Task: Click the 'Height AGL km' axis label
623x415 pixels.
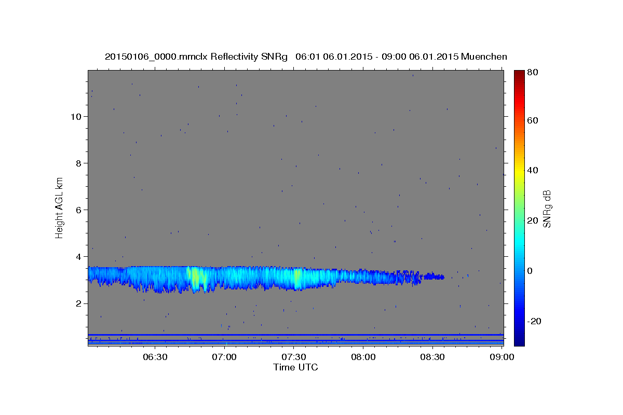Action: coord(59,207)
